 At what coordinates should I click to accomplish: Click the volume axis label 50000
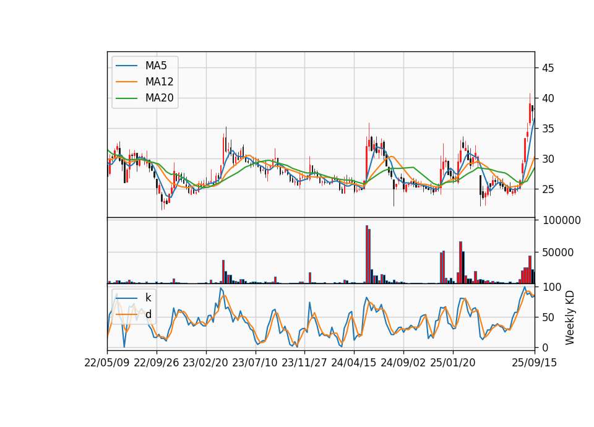[558, 252]
